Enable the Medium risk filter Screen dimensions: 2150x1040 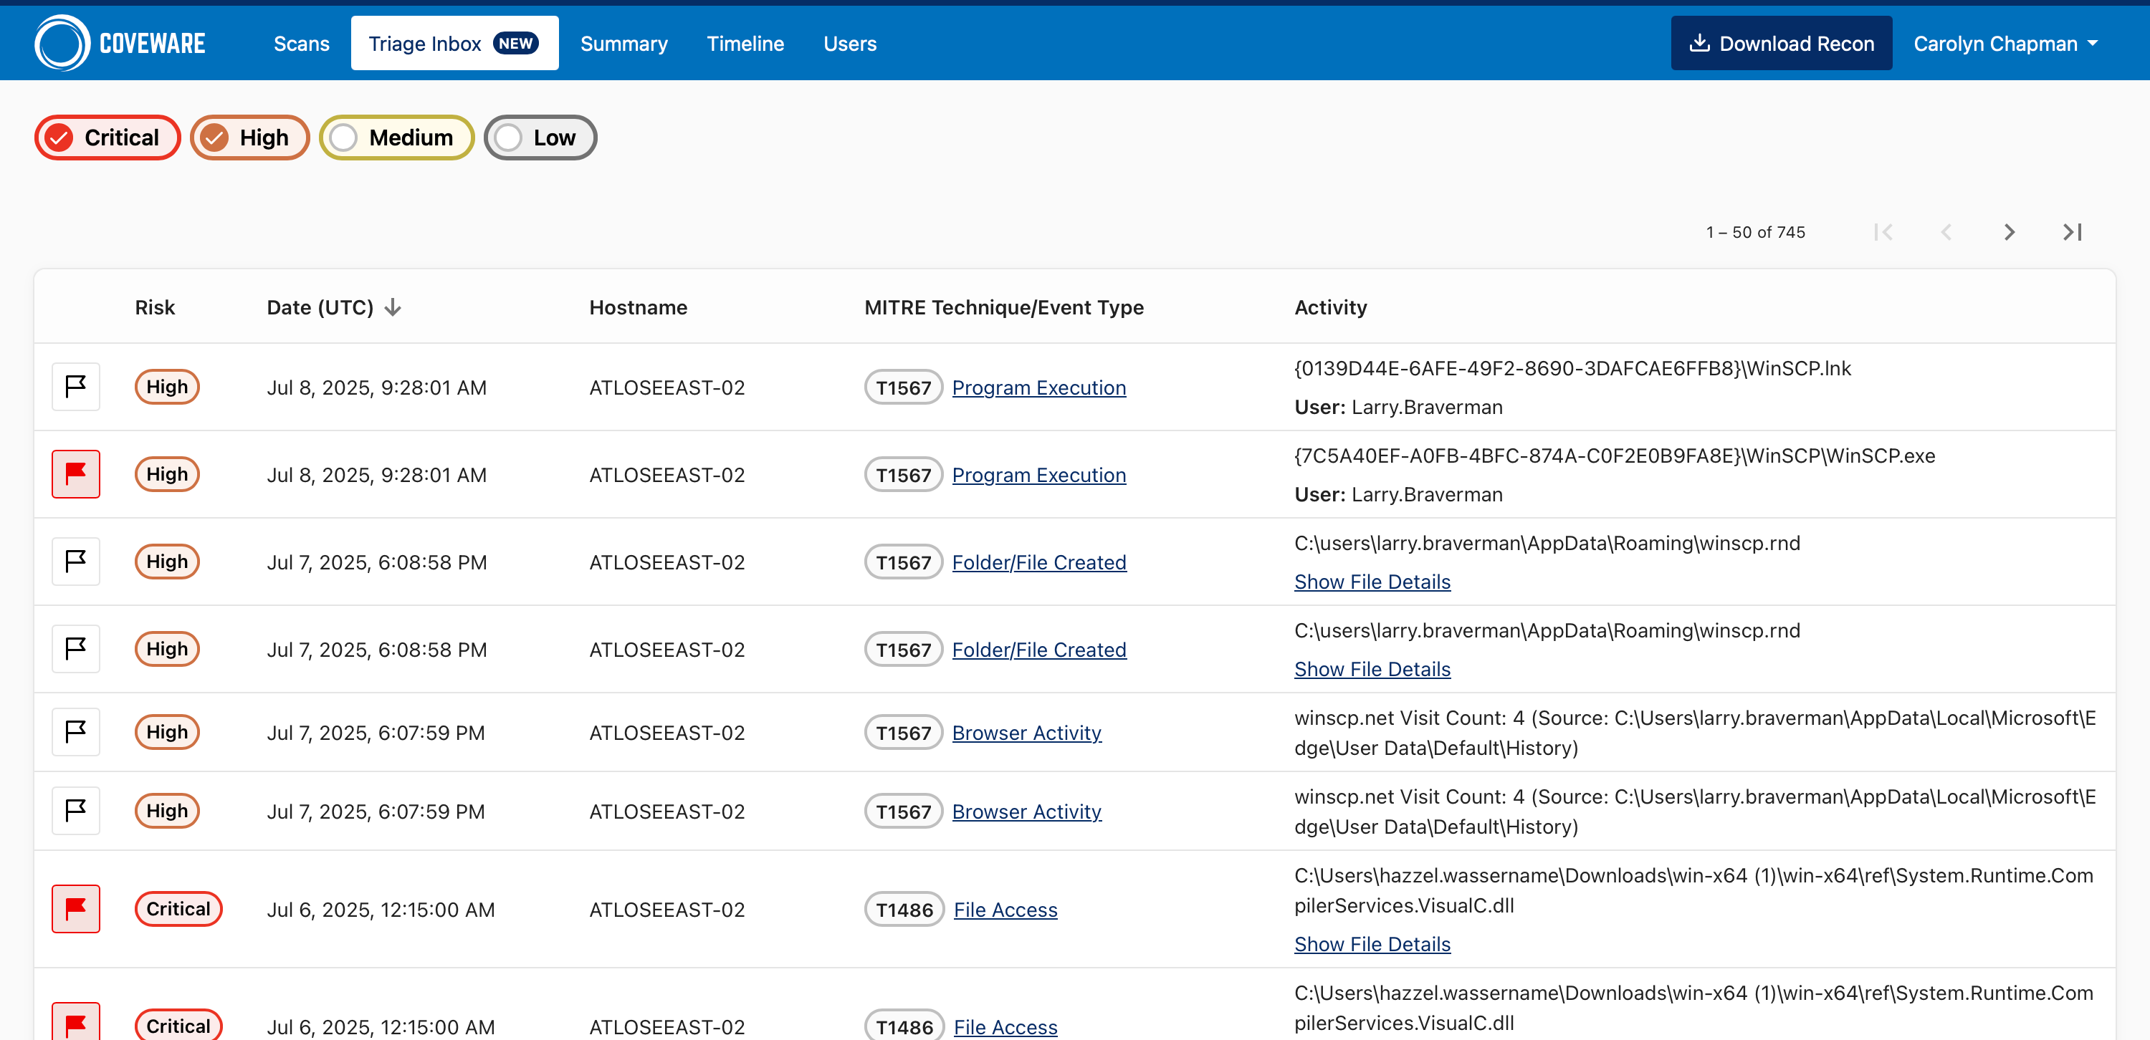[396, 138]
